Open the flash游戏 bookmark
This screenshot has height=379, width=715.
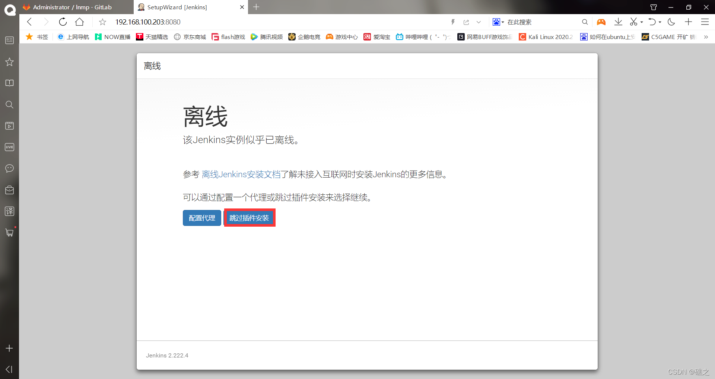coord(228,37)
